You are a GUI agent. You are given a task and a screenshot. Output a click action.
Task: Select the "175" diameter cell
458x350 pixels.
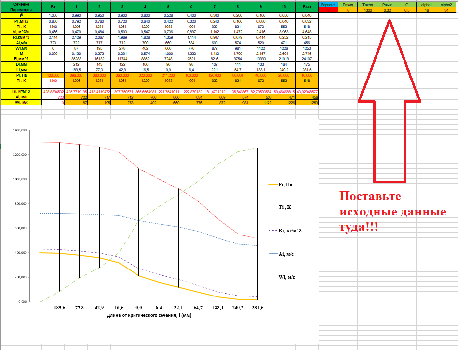pyautogui.click(x=307, y=64)
